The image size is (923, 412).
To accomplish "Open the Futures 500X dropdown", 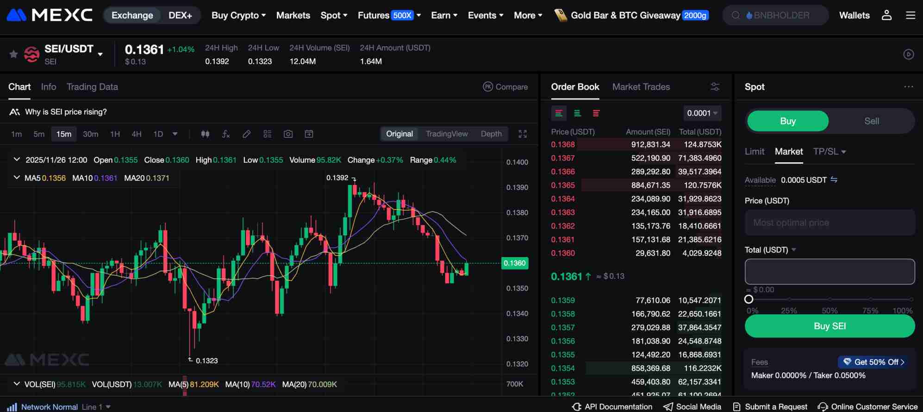I will point(389,15).
